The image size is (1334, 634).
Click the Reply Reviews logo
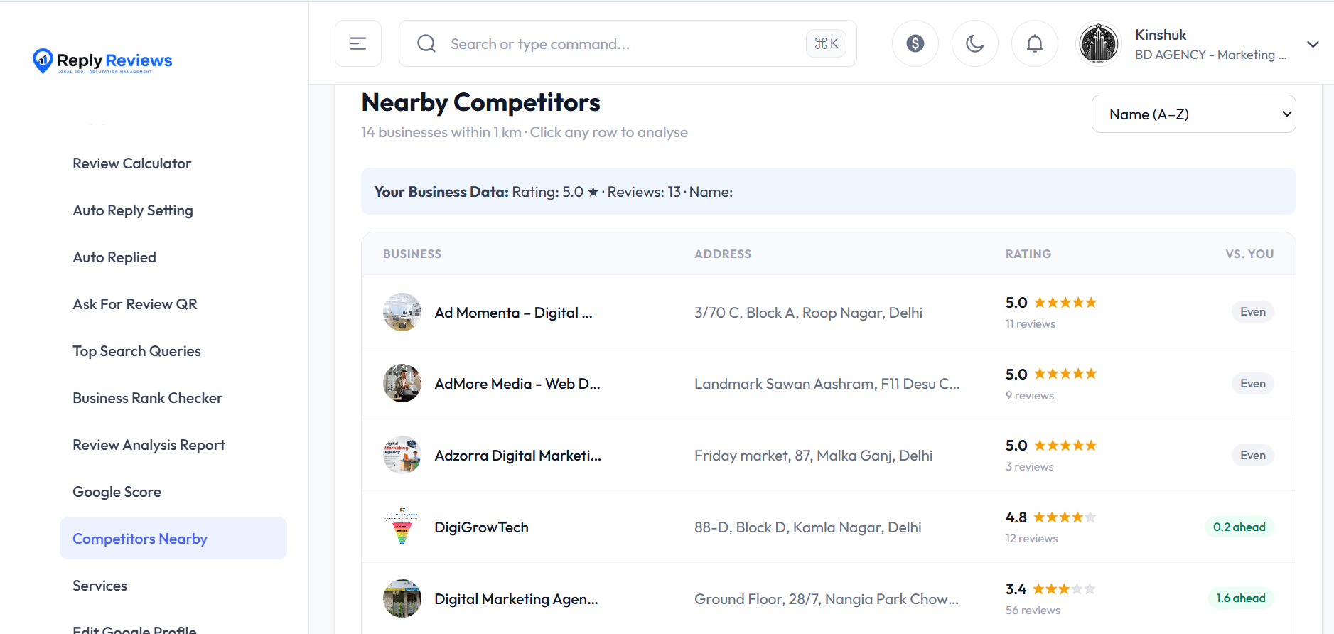[102, 61]
